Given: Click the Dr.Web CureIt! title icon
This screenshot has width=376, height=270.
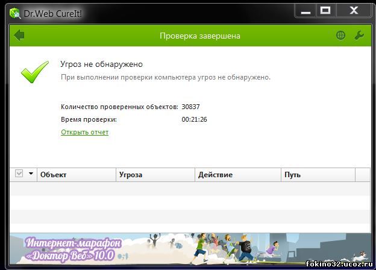Looking at the screenshot, I should point(15,13).
